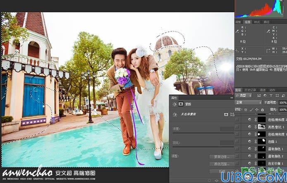Filter layers by pixel layers icon
The width and height of the screenshot is (287, 183).
259,95
